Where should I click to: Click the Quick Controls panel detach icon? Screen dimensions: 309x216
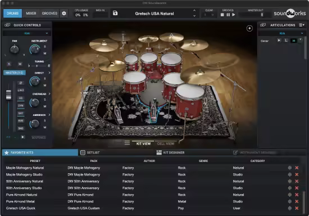[x=7, y=25]
